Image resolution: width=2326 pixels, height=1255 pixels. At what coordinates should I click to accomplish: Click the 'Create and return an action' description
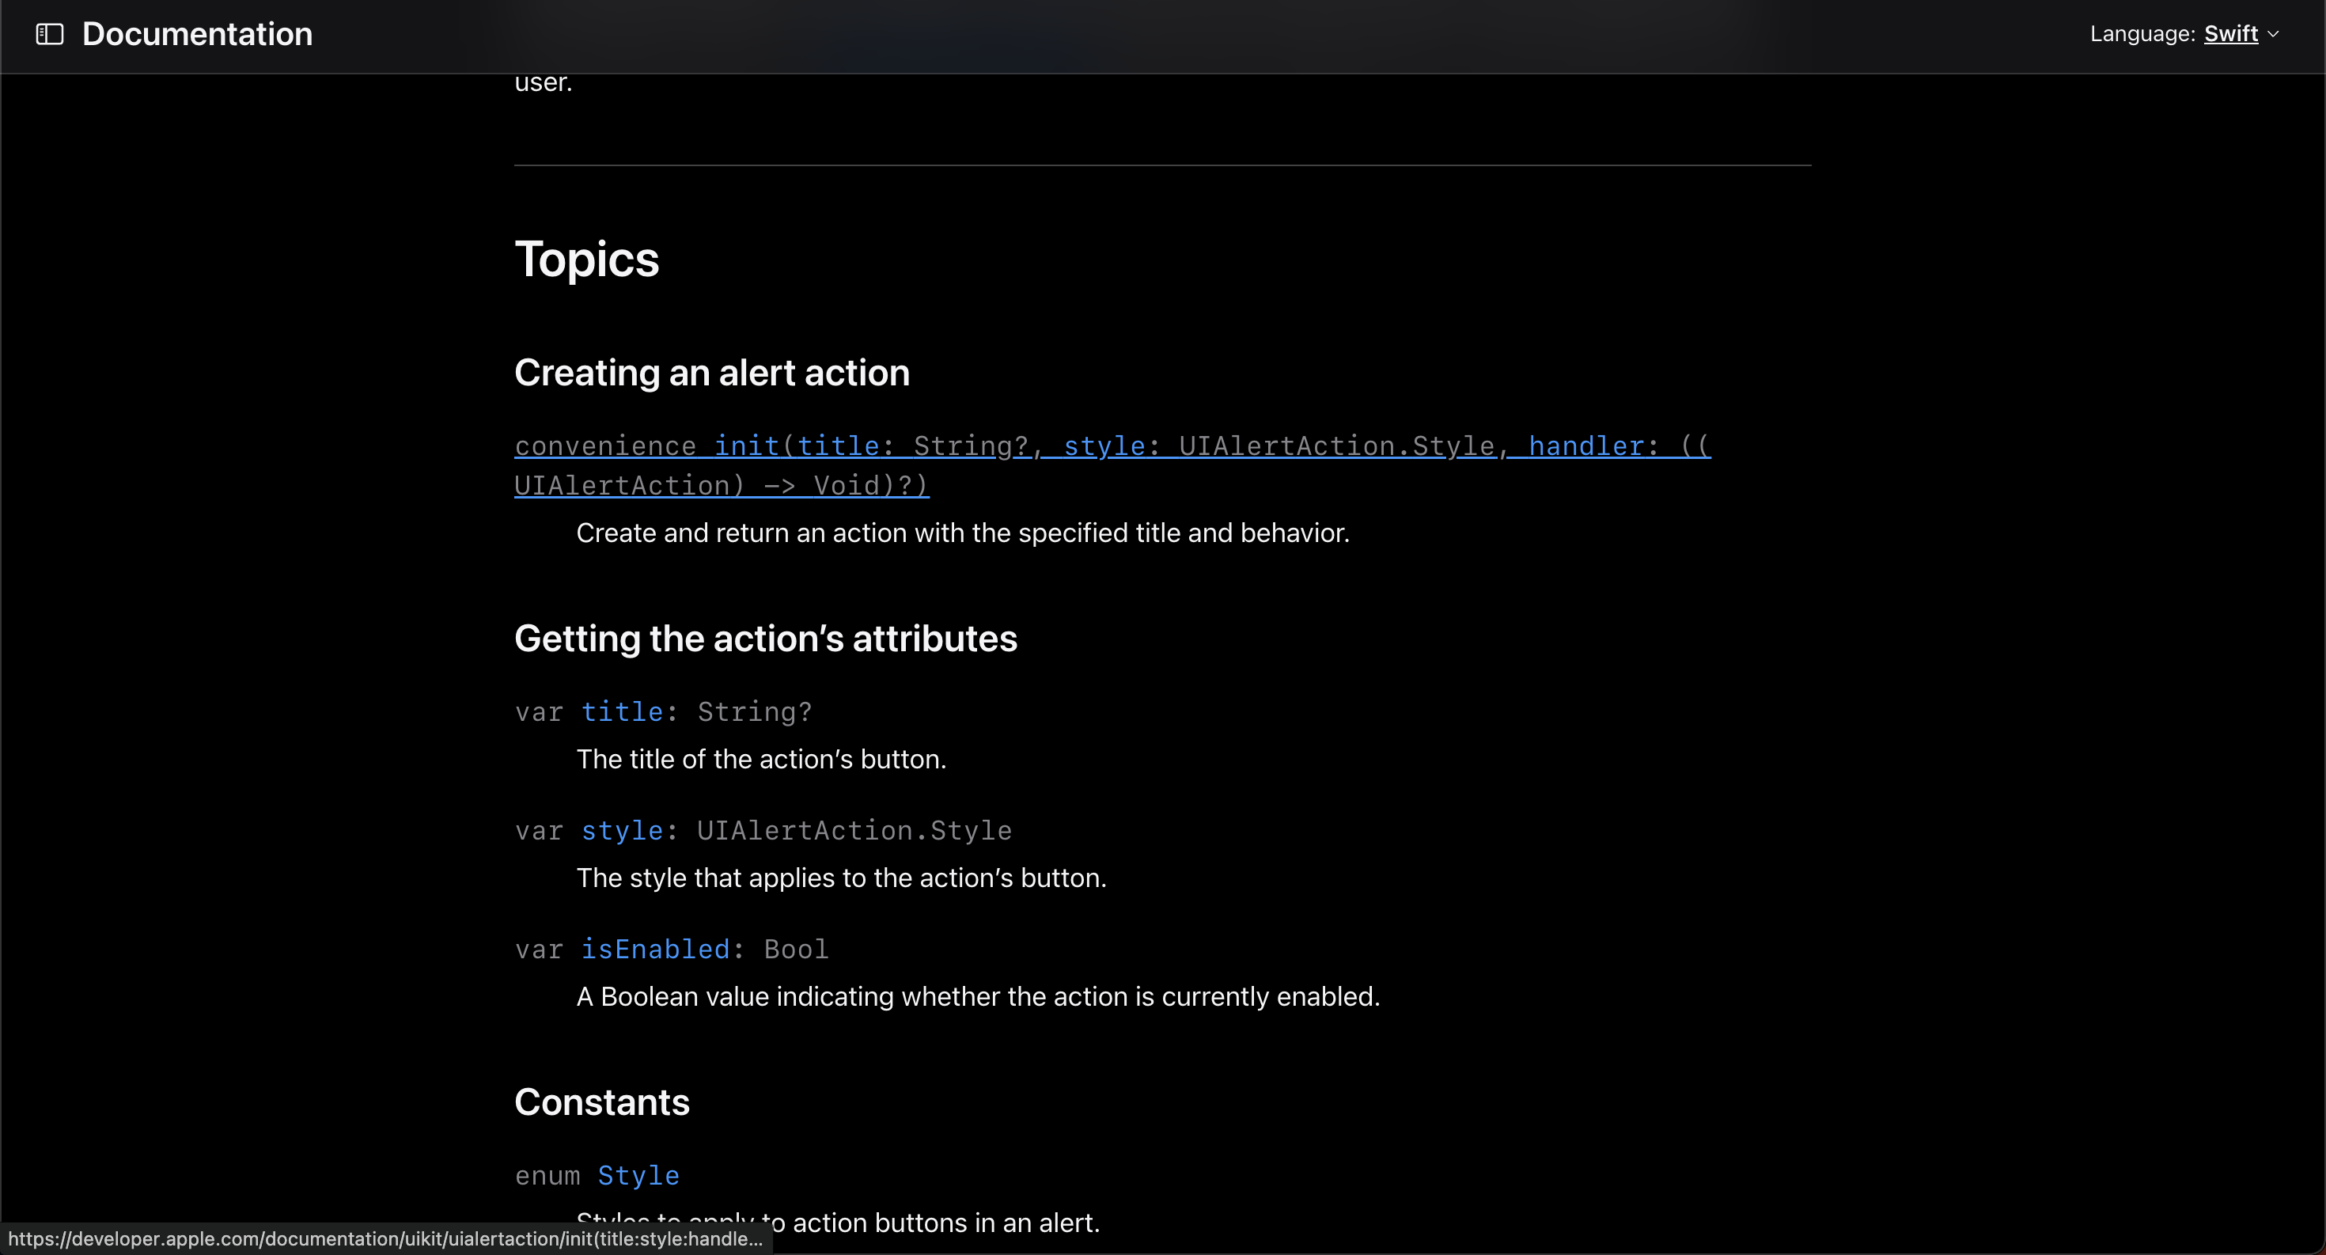pos(963,533)
